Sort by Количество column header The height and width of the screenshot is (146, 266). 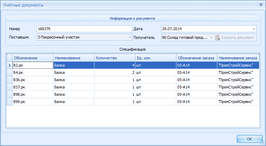point(114,58)
